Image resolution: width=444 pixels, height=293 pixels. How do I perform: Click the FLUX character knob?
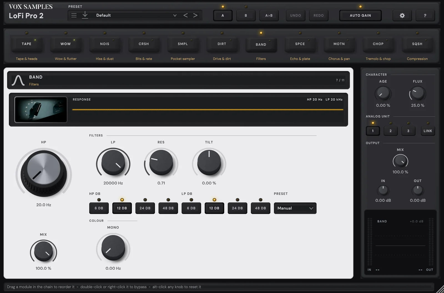pyautogui.click(x=418, y=94)
